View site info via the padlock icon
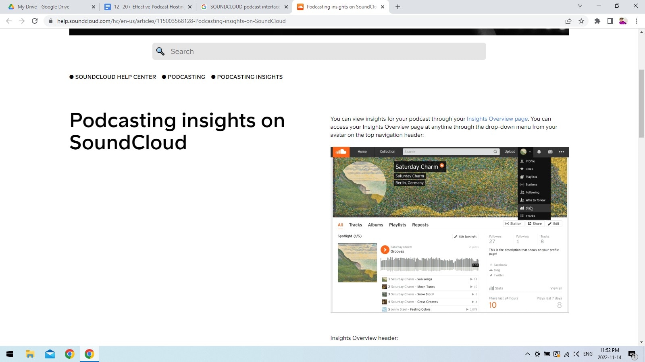 tap(51, 21)
